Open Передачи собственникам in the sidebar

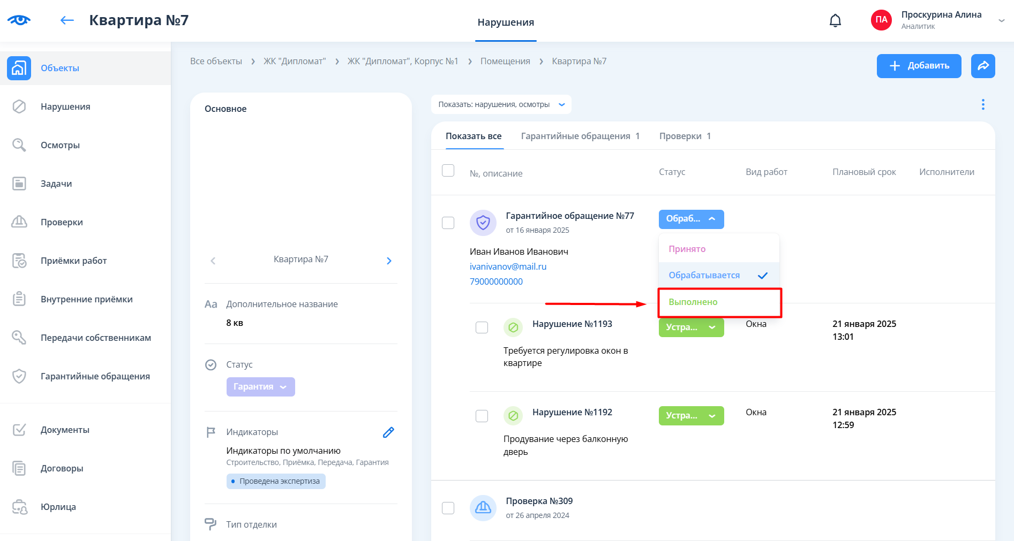click(95, 338)
